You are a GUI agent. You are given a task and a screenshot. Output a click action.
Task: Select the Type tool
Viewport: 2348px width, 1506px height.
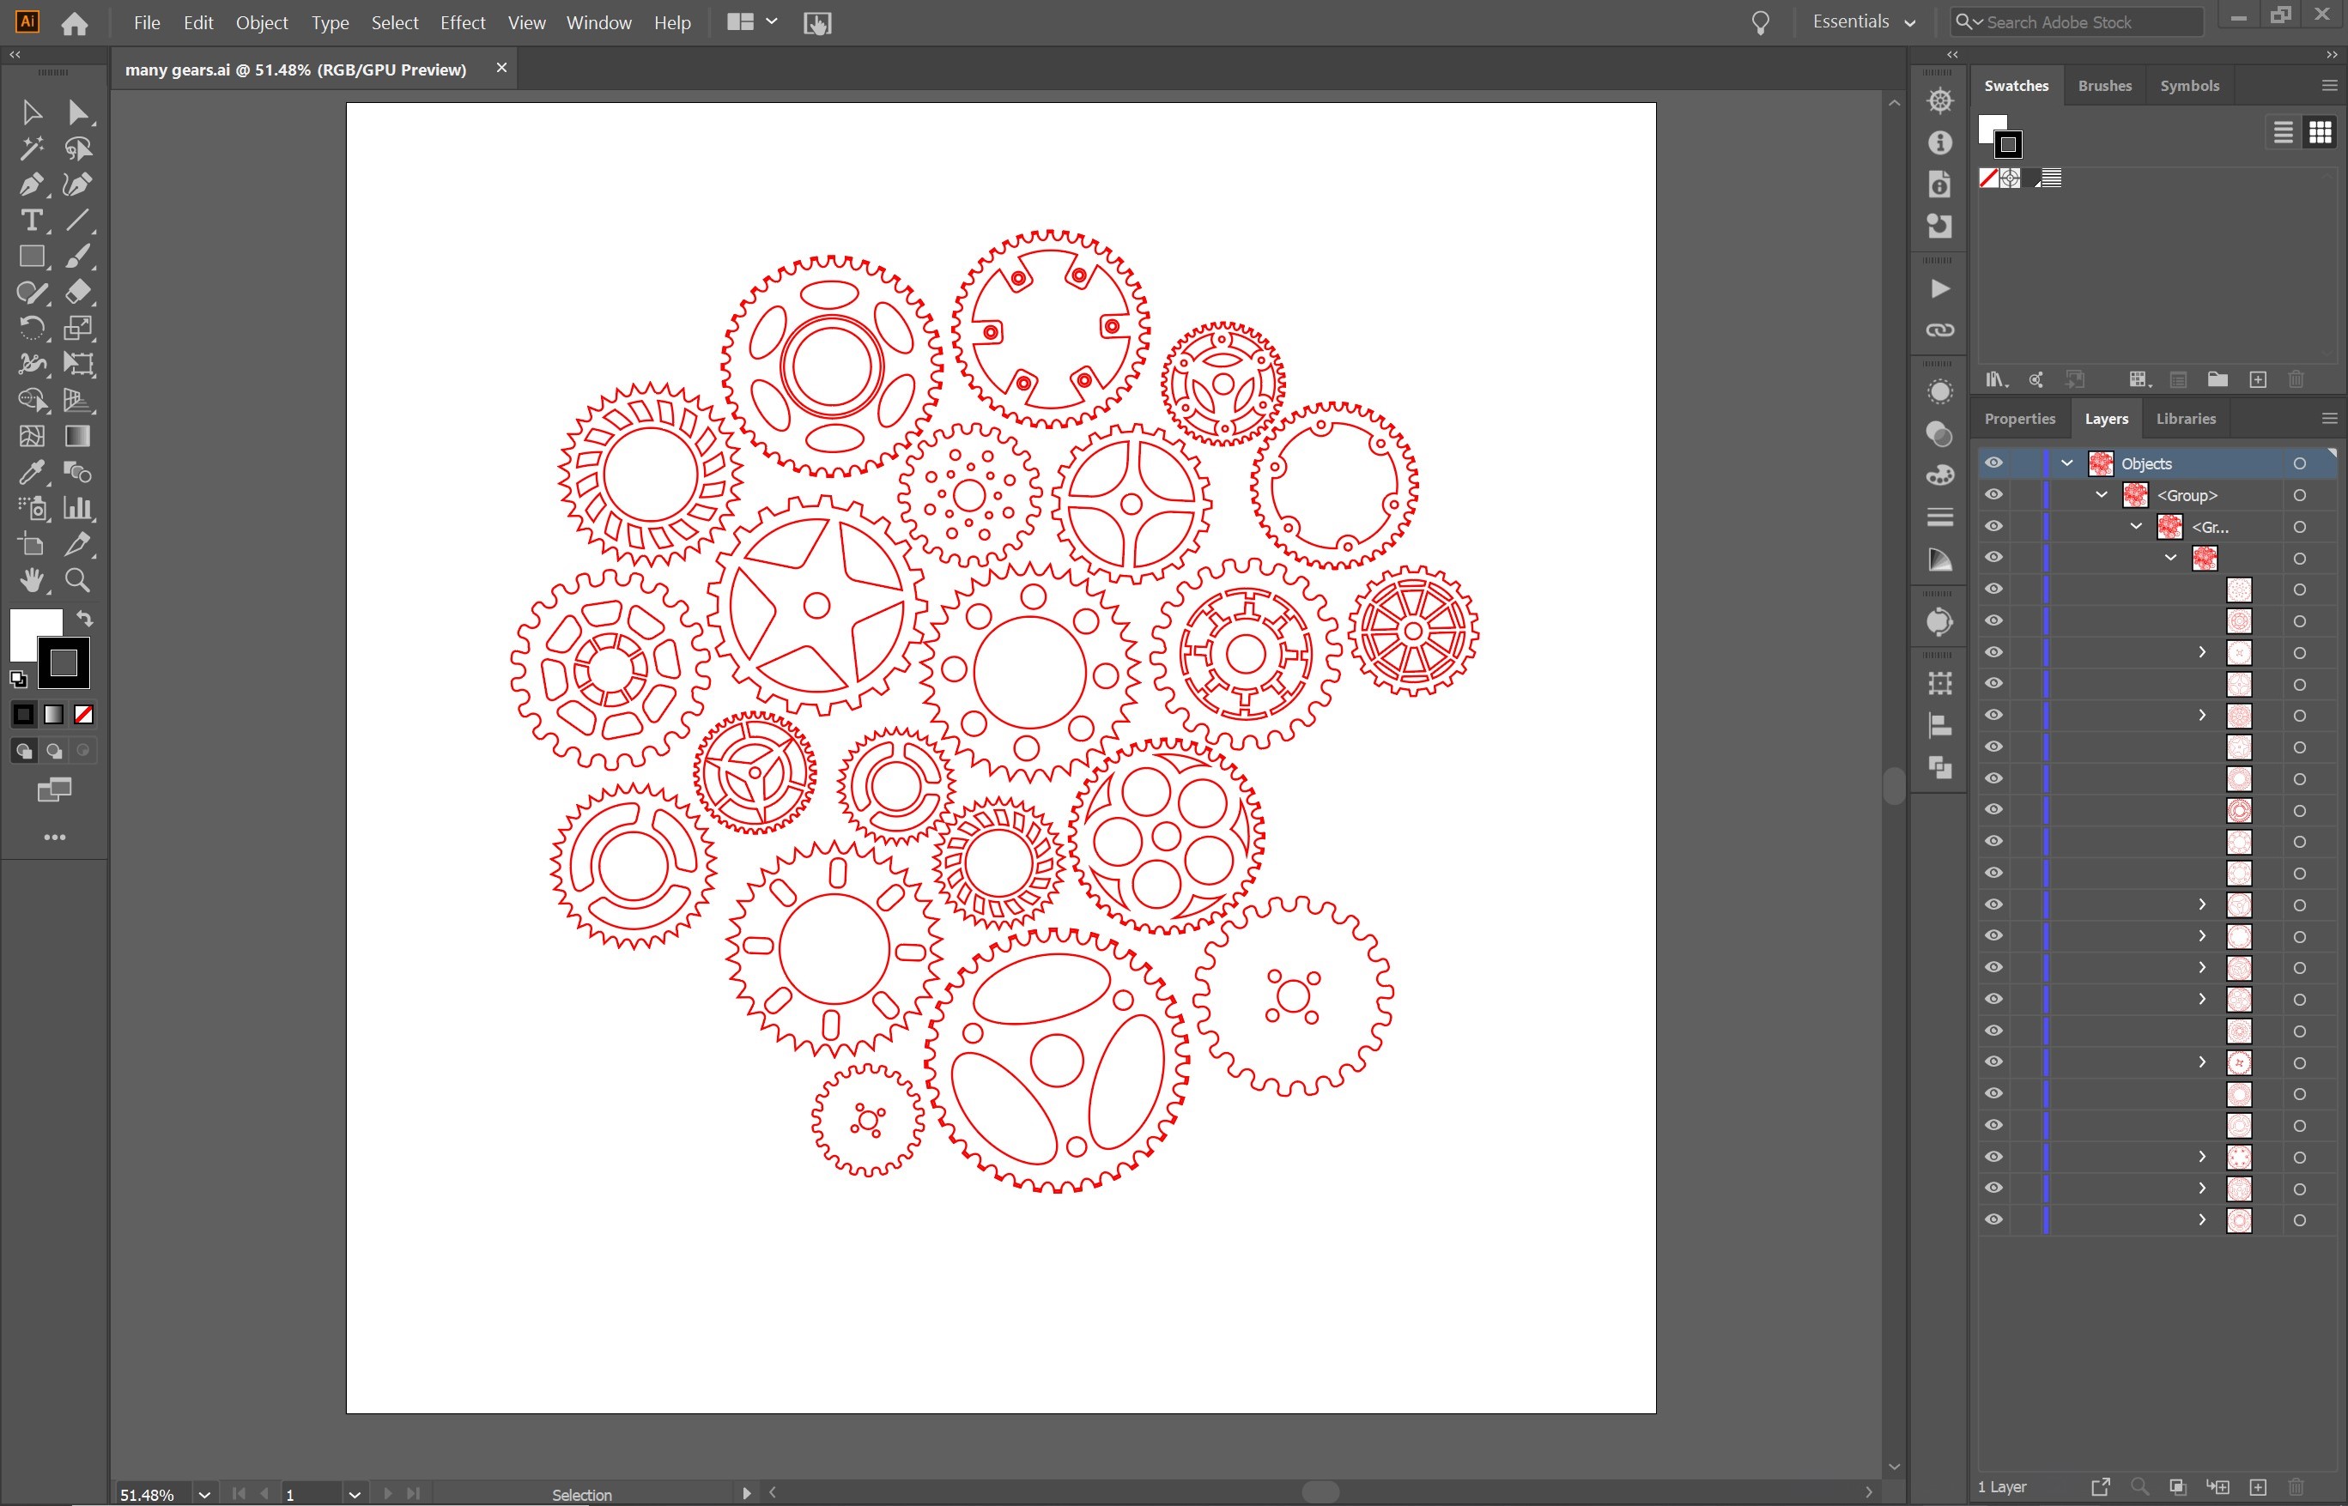[x=30, y=221]
